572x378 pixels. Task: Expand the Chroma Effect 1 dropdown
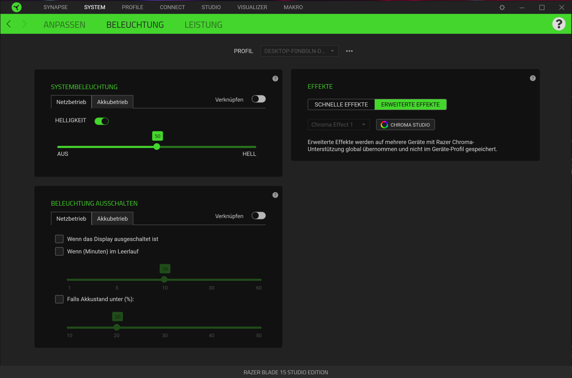[x=338, y=125]
